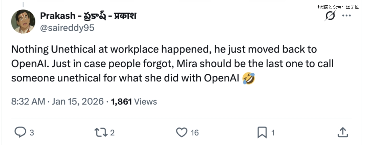
Task: Open the three-dot more options menu
Action: 347,16
